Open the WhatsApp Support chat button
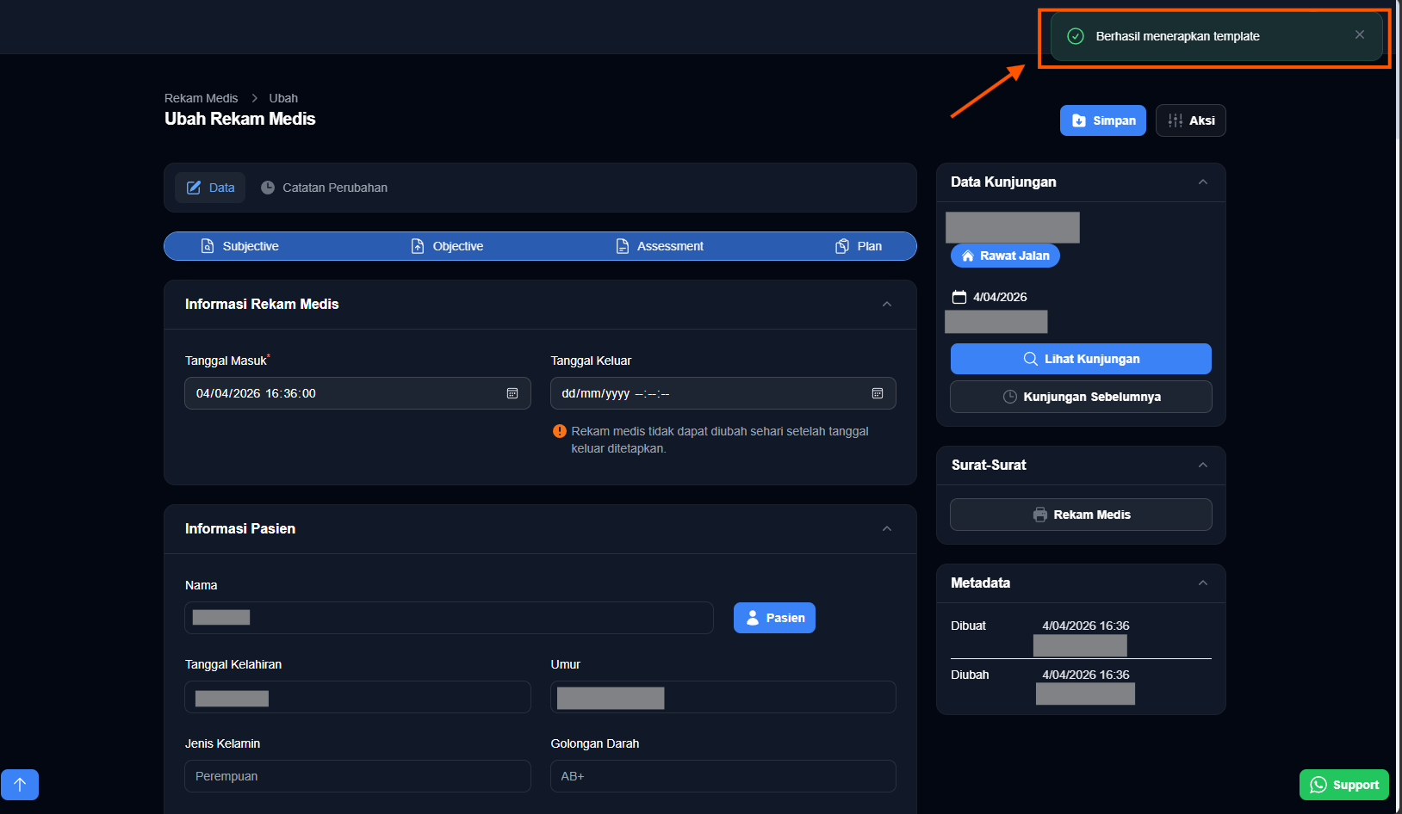The width and height of the screenshot is (1402, 814). [x=1344, y=785]
